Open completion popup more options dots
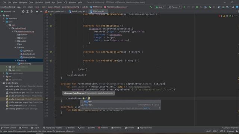239x134 pixels. point(159,108)
